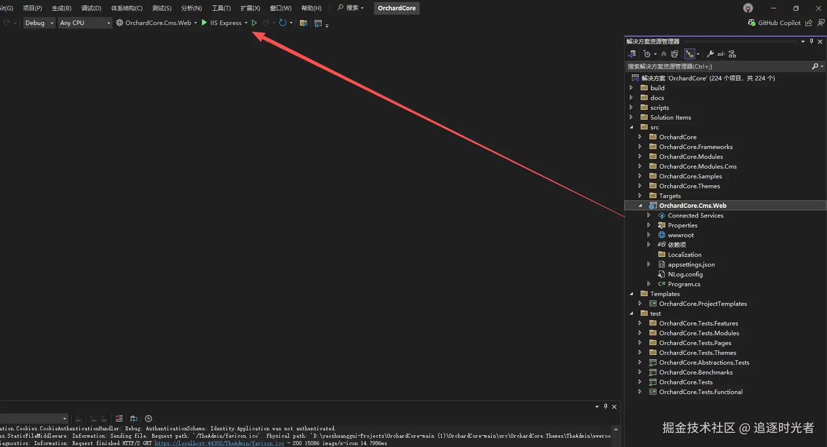
Task: Expand the OrchardCore.Modules folder
Action: point(640,156)
